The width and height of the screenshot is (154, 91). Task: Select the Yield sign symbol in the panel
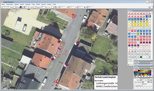[129, 31]
